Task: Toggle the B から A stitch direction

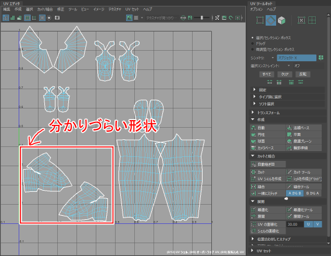Action: pos(313,194)
